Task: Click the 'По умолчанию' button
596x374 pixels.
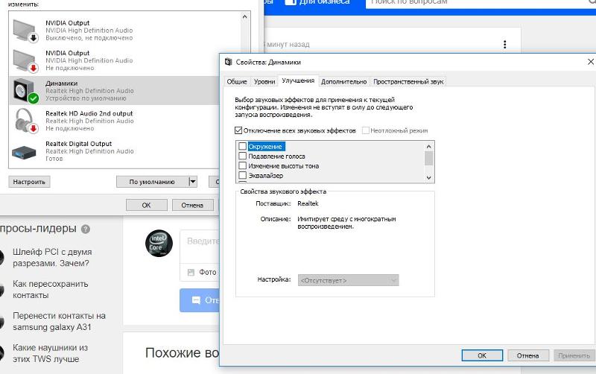Action: pyautogui.click(x=152, y=182)
